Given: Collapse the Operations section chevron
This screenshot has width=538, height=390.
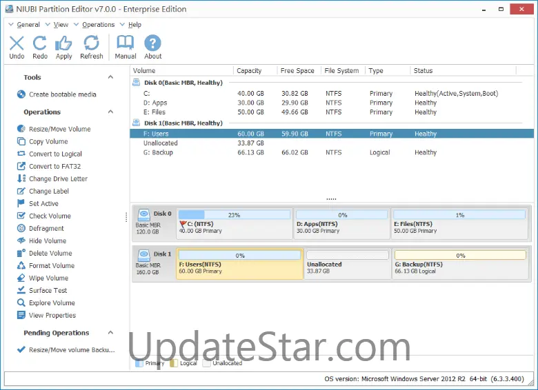Looking at the screenshot, I should click(110, 112).
